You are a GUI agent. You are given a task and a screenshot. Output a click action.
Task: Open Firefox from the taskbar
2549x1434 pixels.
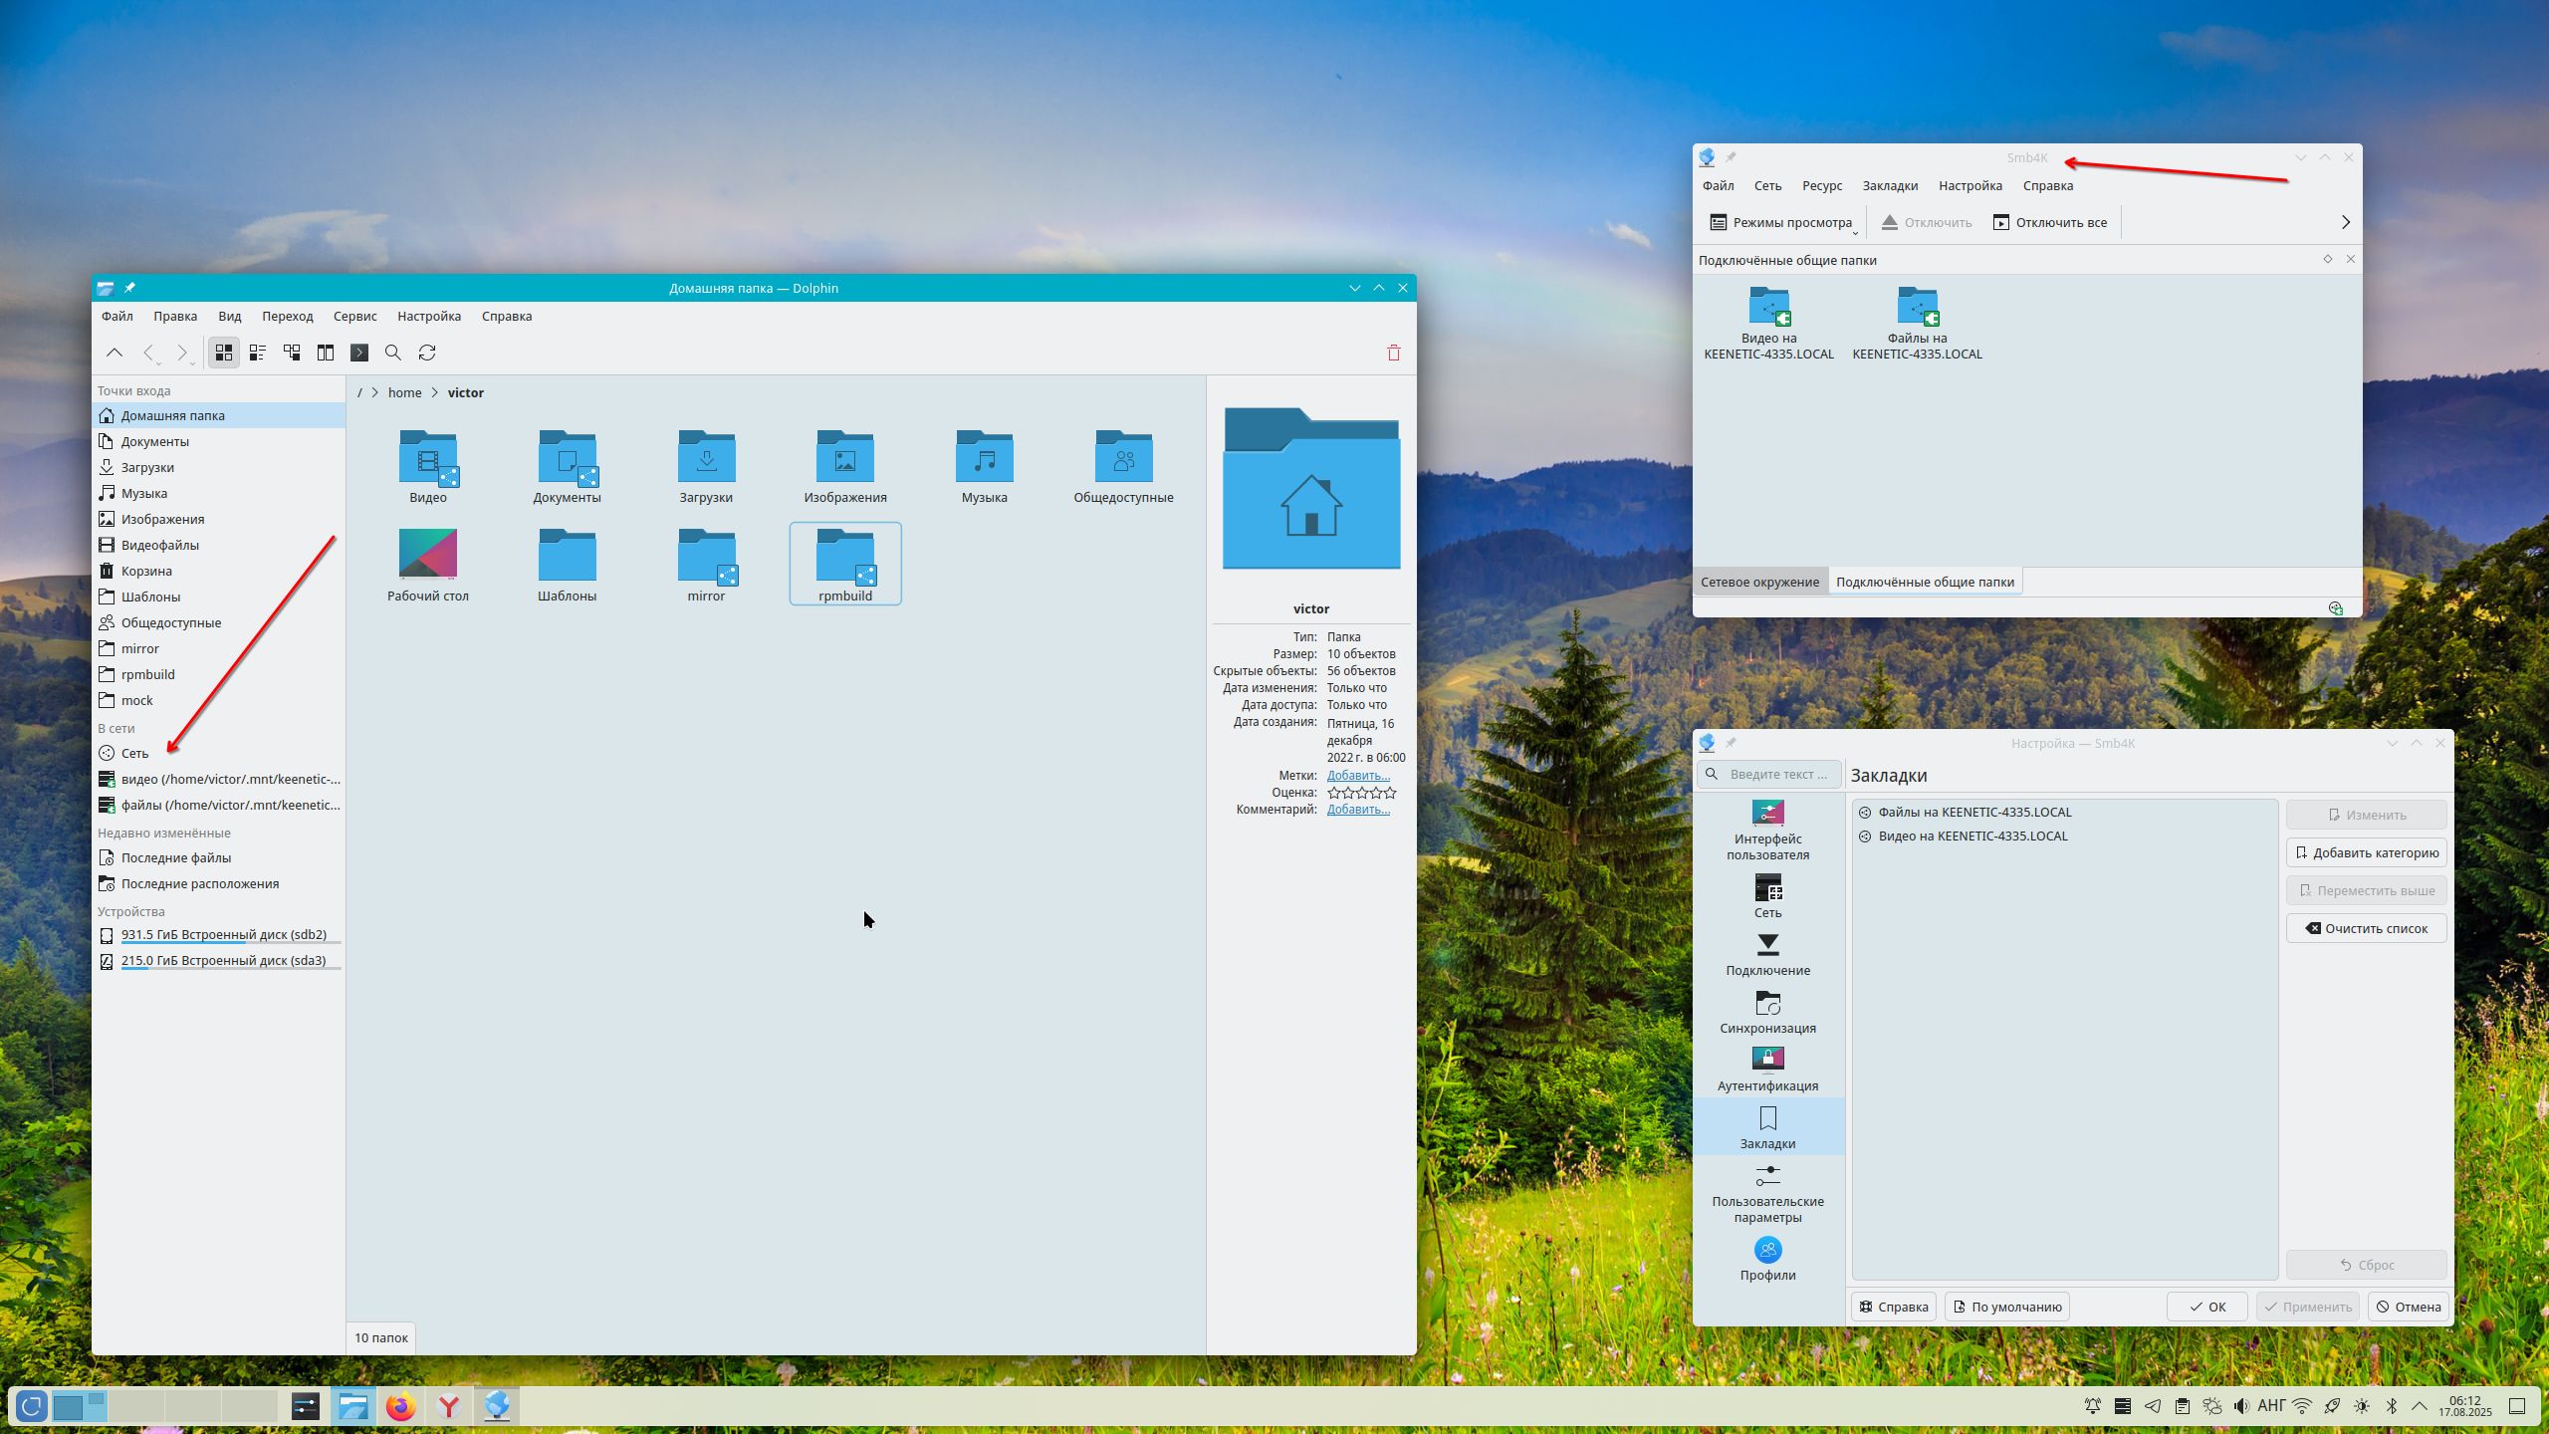pyautogui.click(x=401, y=1406)
